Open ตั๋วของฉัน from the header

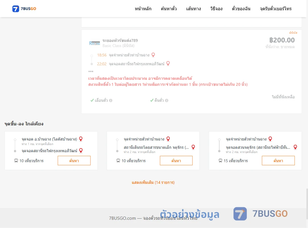click(241, 9)
